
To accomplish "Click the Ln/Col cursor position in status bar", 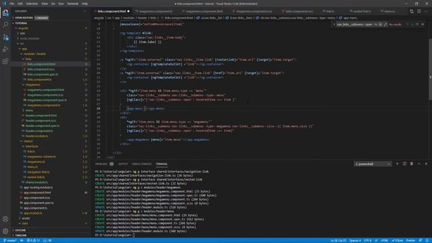I will pyautogui.click(x=338, y=240).
